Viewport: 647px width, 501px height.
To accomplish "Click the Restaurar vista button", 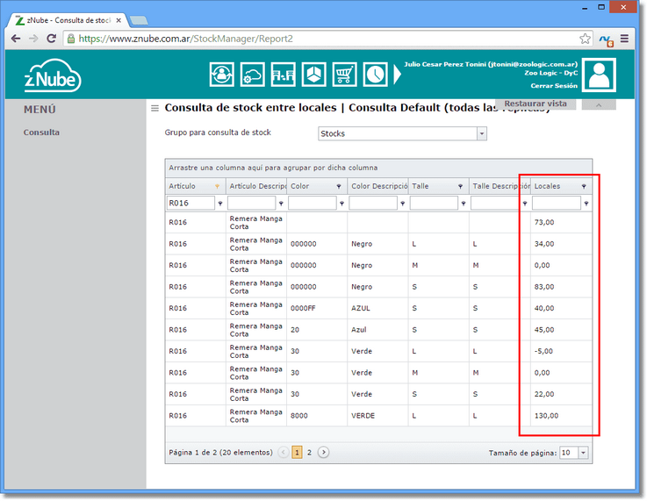I will [x=536, y=104].
